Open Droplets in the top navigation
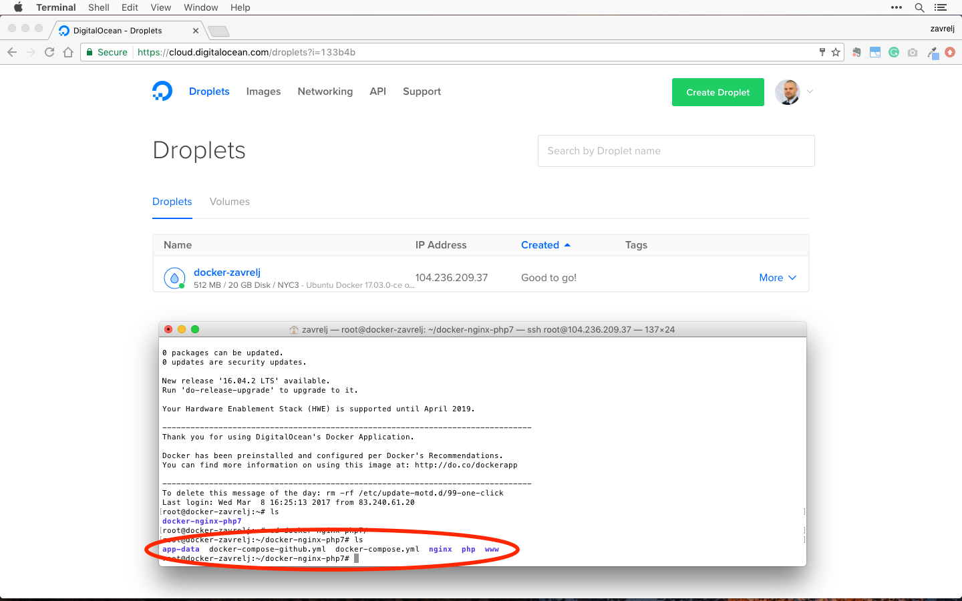This screenshot has width=962, height=601. click(x=209, y=91)
